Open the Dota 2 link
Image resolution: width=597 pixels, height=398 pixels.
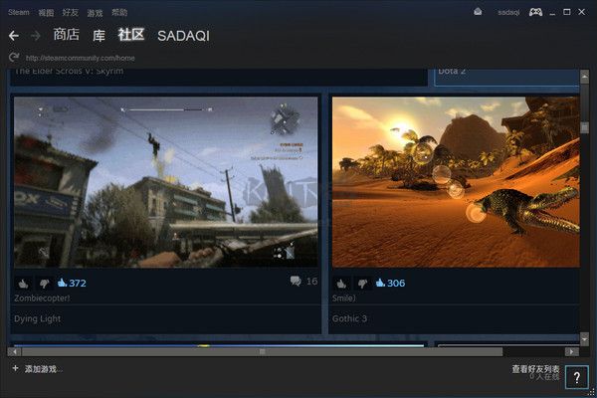point(452,72)
